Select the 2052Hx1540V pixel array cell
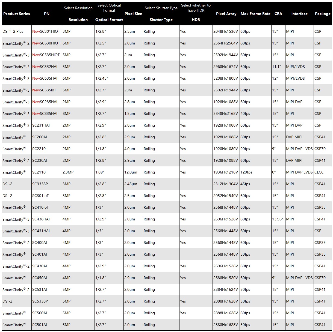This screenshot has height=332, width=333. 226,196
